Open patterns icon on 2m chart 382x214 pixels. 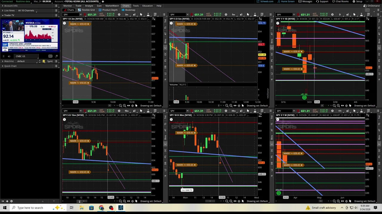(x=155, y=15)
